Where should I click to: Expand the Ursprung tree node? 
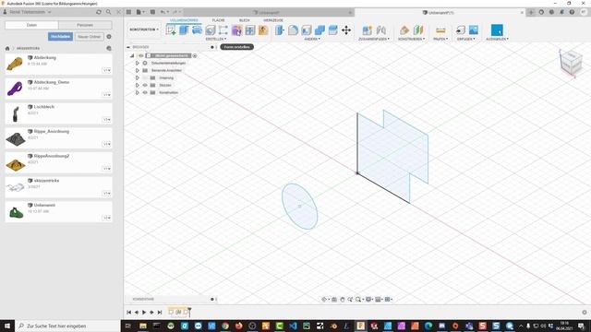pos(138,77)
